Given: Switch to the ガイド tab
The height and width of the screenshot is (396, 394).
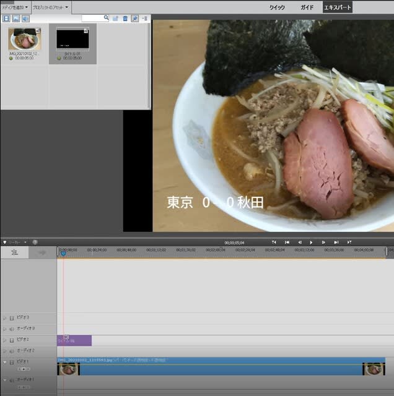Looking at the screenshot, I should 307,7.
